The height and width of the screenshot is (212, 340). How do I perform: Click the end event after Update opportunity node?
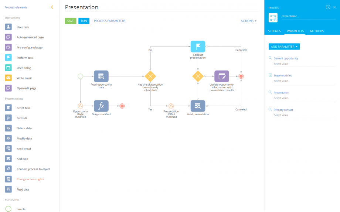(241, 76)
